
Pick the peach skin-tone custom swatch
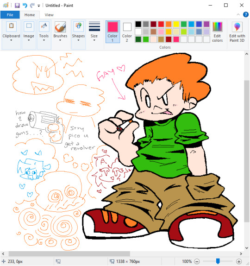click(153, 39)
